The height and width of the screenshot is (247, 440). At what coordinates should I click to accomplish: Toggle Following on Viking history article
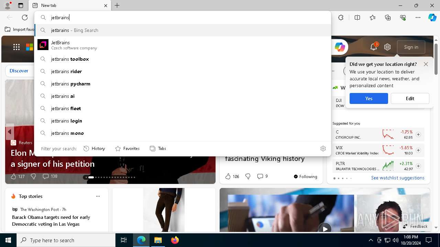click(x=305, y=176)
